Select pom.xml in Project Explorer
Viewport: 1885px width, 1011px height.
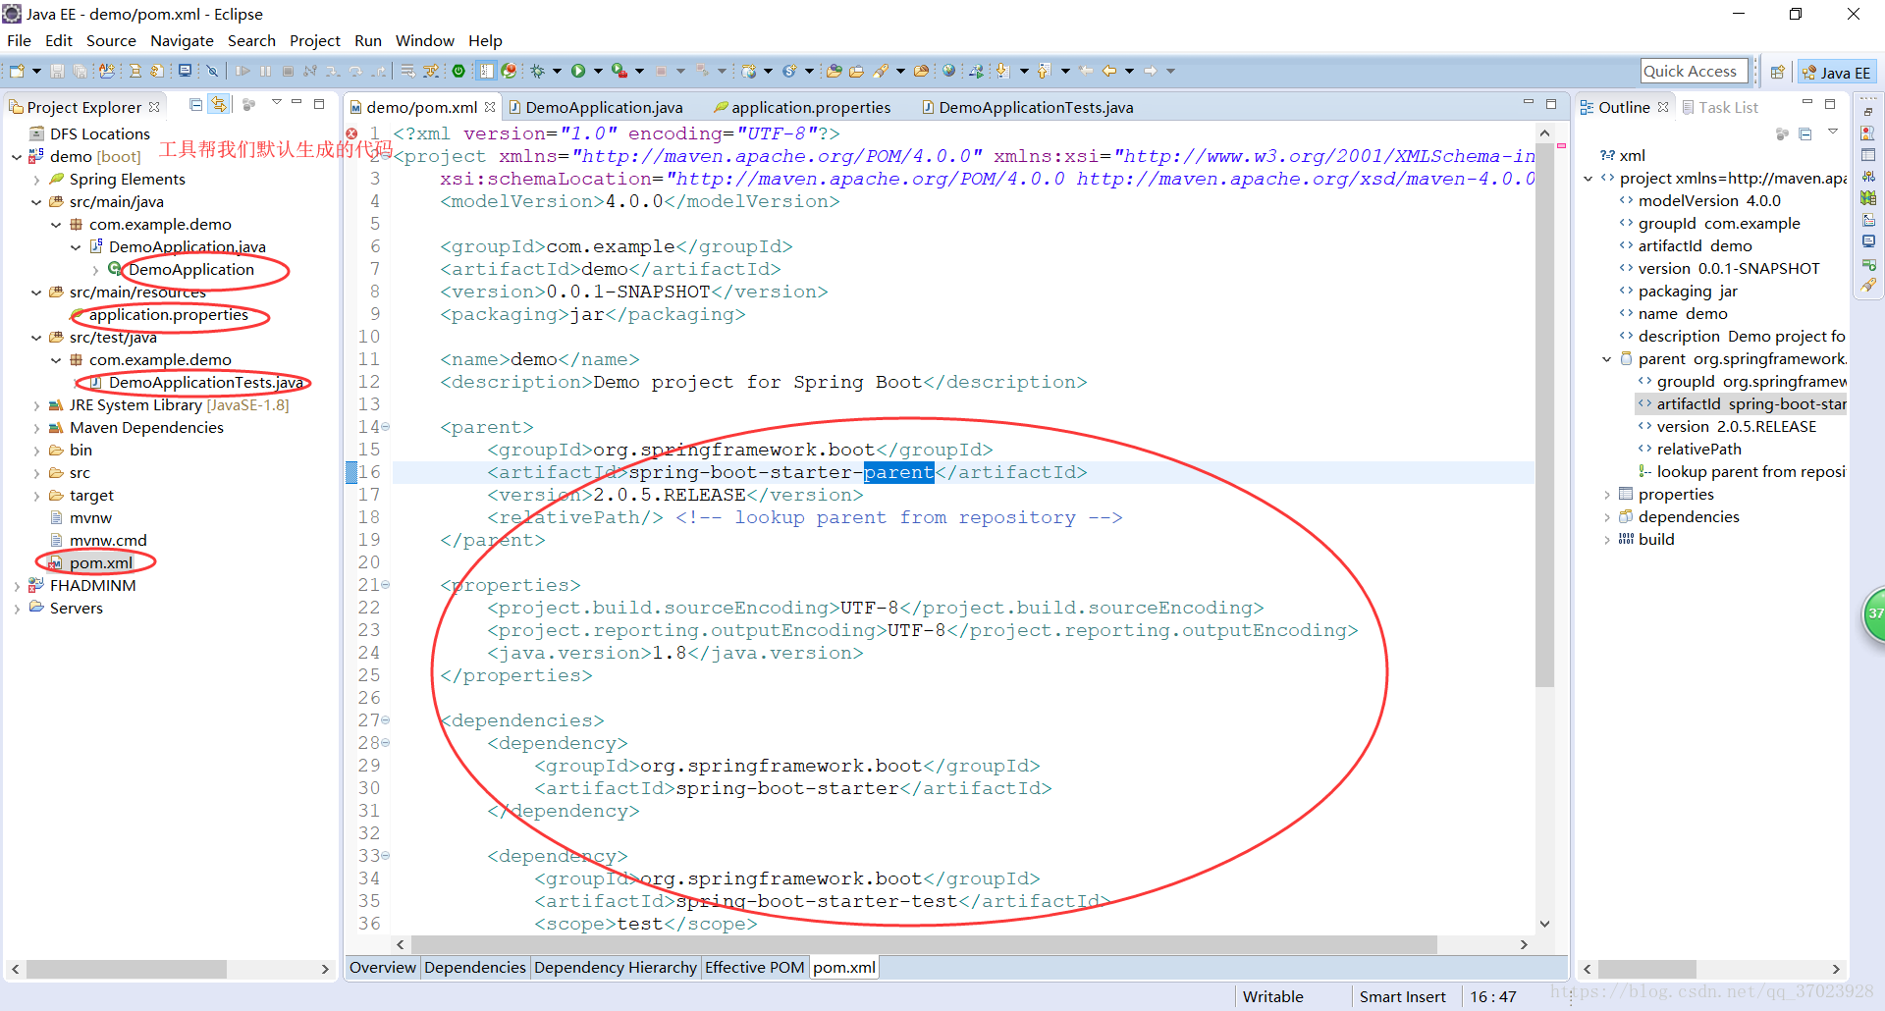tap(100, 563)
